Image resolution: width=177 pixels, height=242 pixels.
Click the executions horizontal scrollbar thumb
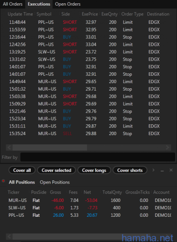point(50,147)
